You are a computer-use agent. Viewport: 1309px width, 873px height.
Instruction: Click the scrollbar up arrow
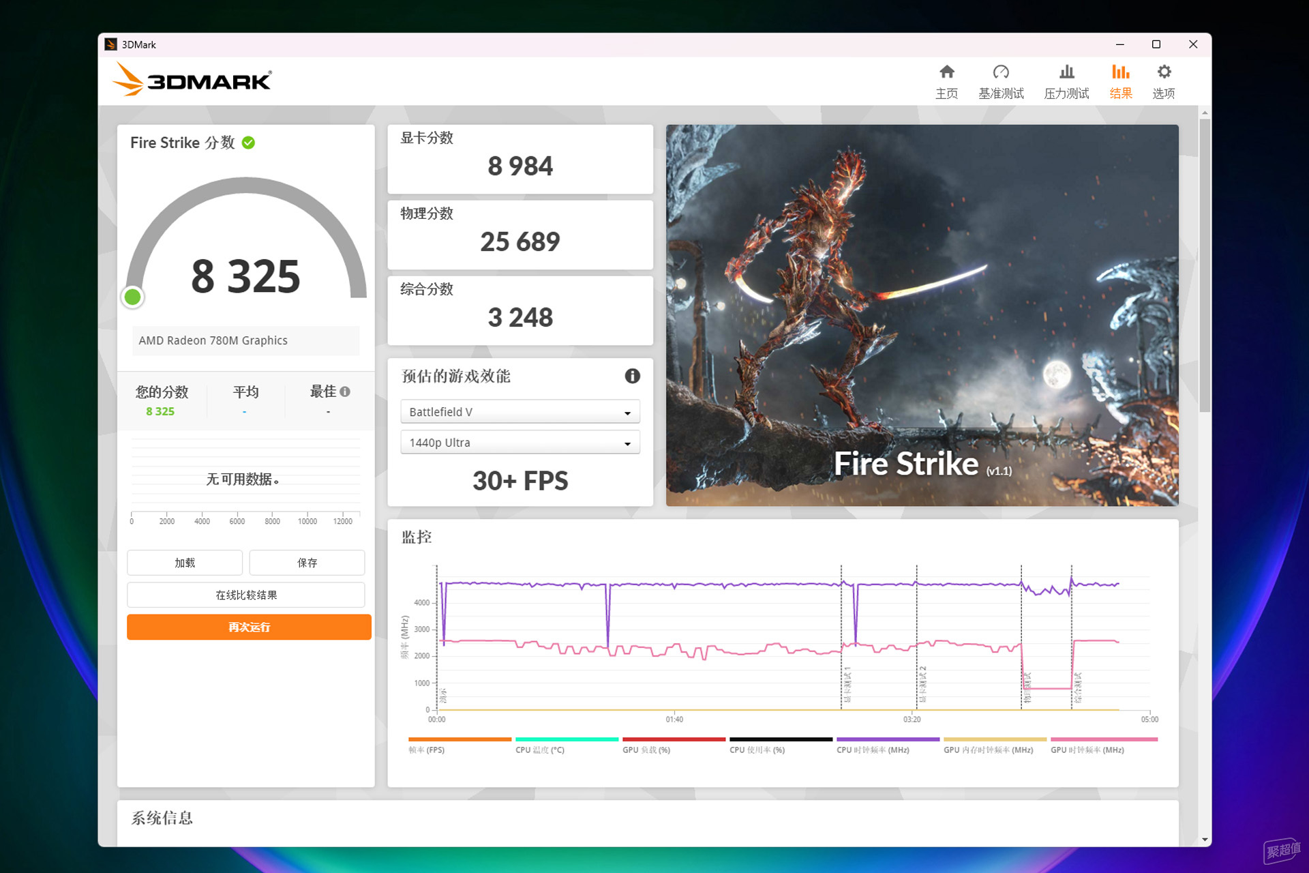[x=1205, y=112]
